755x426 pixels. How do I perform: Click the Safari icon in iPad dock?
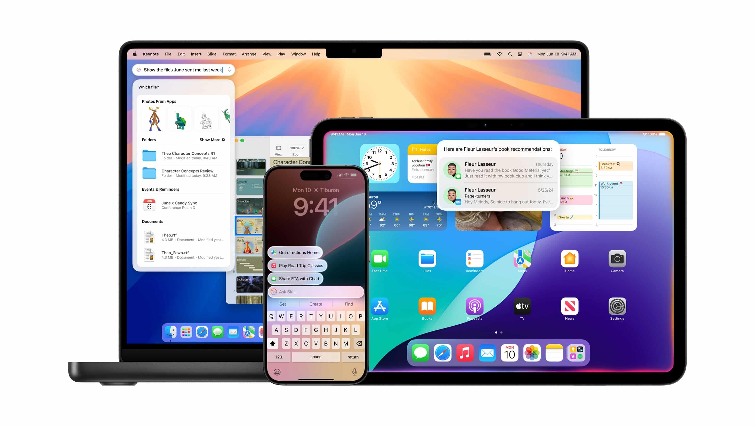click(x=442, y=354)
